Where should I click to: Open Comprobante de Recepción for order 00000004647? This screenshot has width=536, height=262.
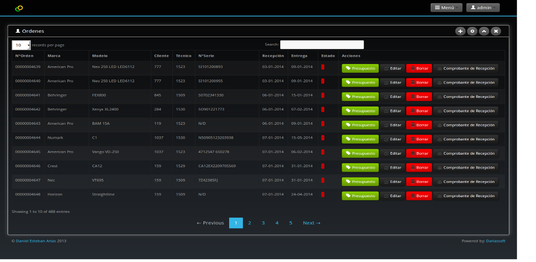465,182
